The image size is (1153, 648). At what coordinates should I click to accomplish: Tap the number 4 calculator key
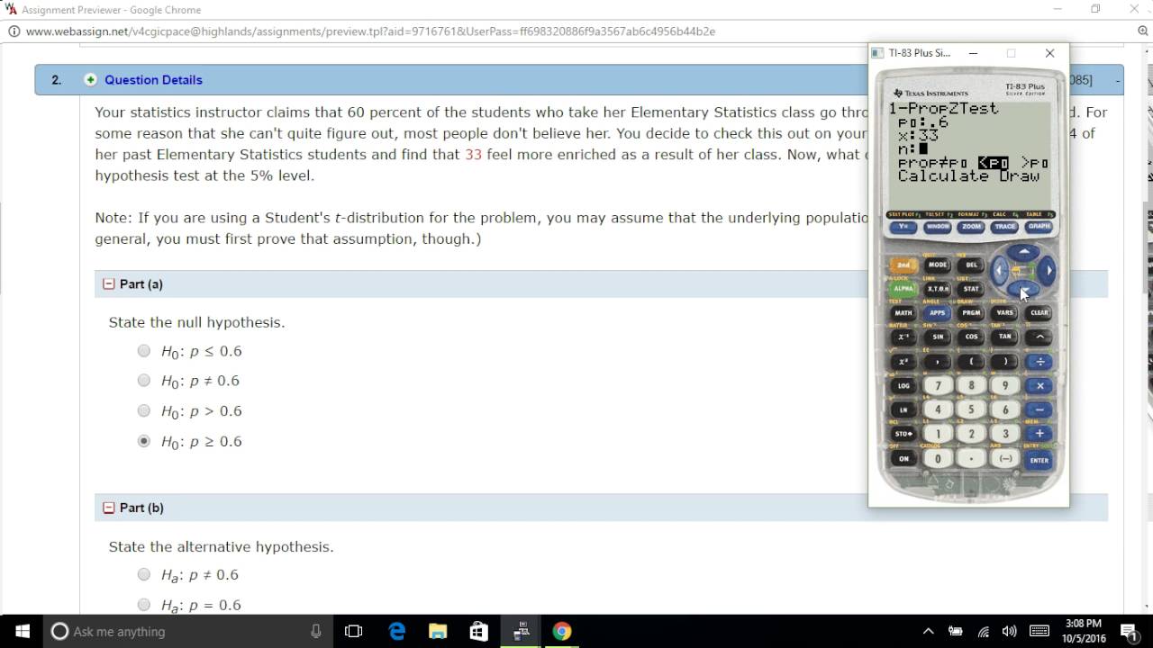click(938, 409)
